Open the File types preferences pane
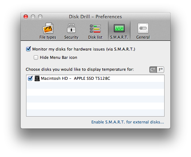 click(48, 31)
